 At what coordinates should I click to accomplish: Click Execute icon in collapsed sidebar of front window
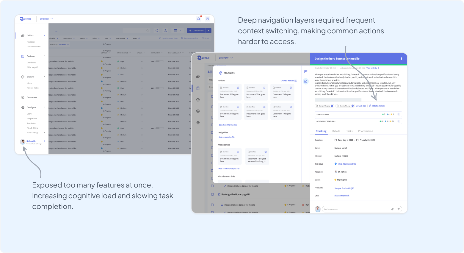tap(198, 100)
